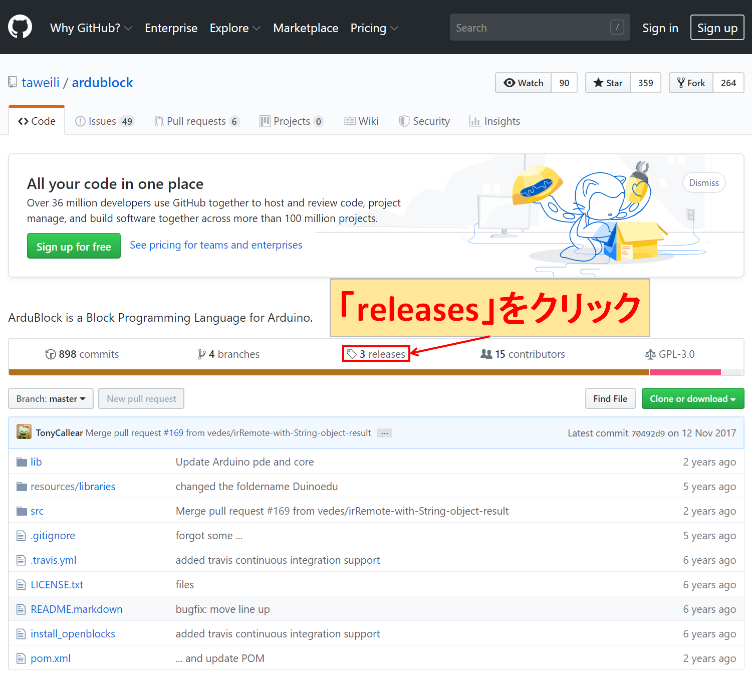Open the Pull requests tab
752x674 pixels.
tap(196, 121)
